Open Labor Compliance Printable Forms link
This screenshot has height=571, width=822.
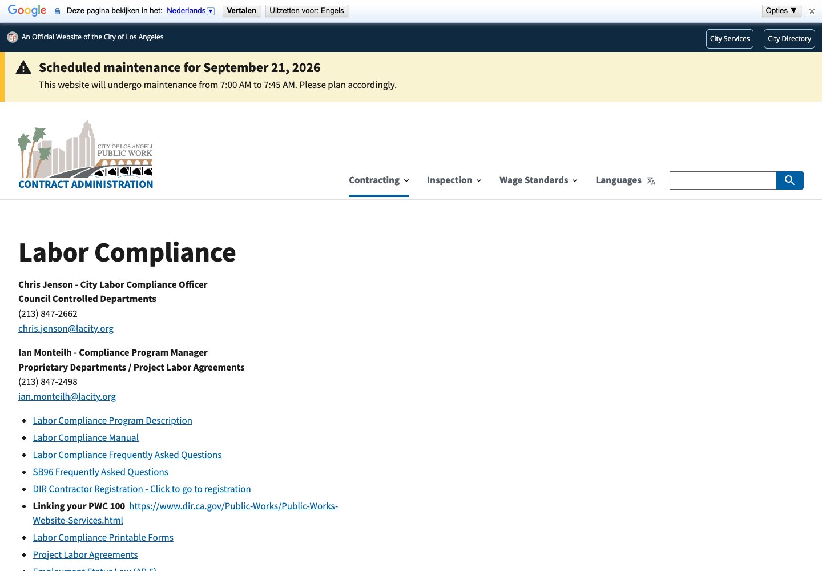[x=103, y=537]
